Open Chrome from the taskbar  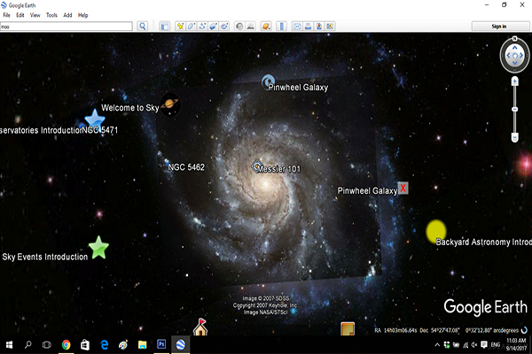[66, 345]
